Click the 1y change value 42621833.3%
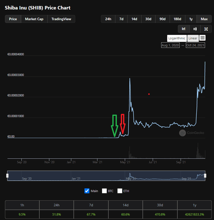214x220 pixels. pyautogui.click(x=194, y=215)
